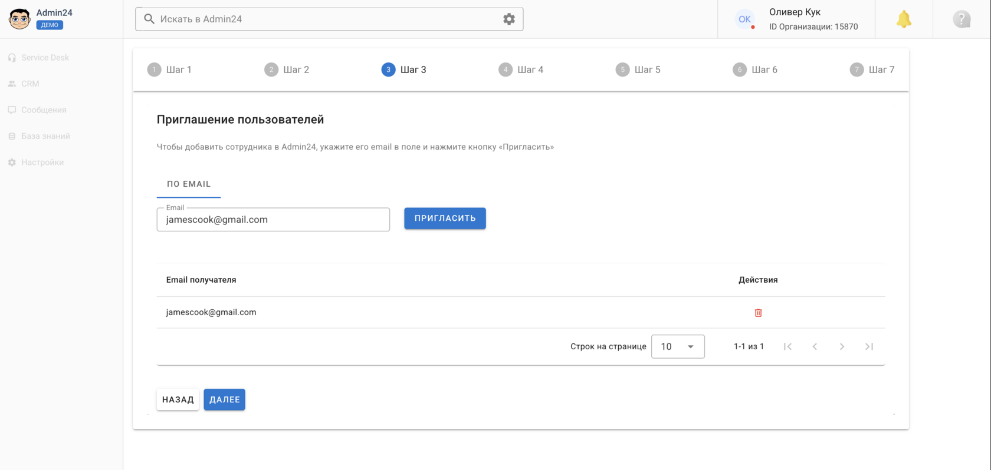This screenshot has height=470, width=991.
Task: Select step Шаг 2
Action: tap(287, 69)
